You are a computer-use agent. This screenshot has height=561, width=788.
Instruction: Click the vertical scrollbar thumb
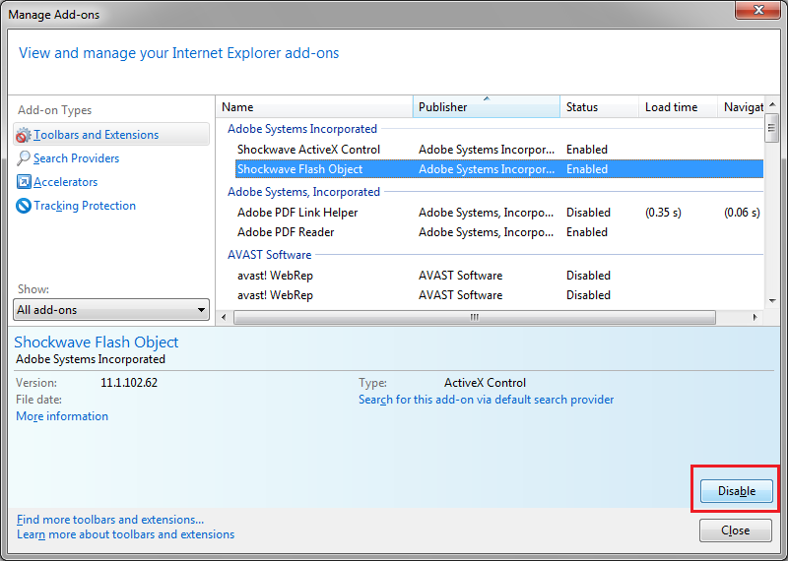[772, 128]
